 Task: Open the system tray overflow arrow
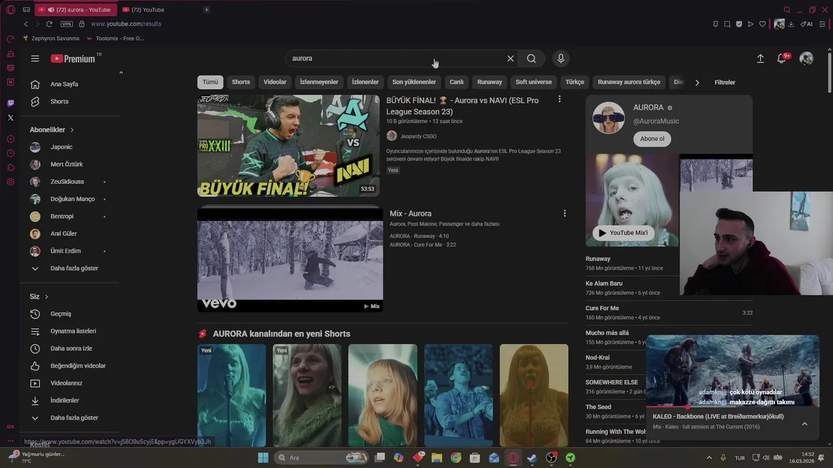[x=709, y=458]
